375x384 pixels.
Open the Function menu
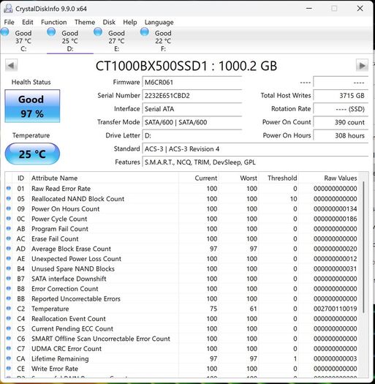[54, 22]
